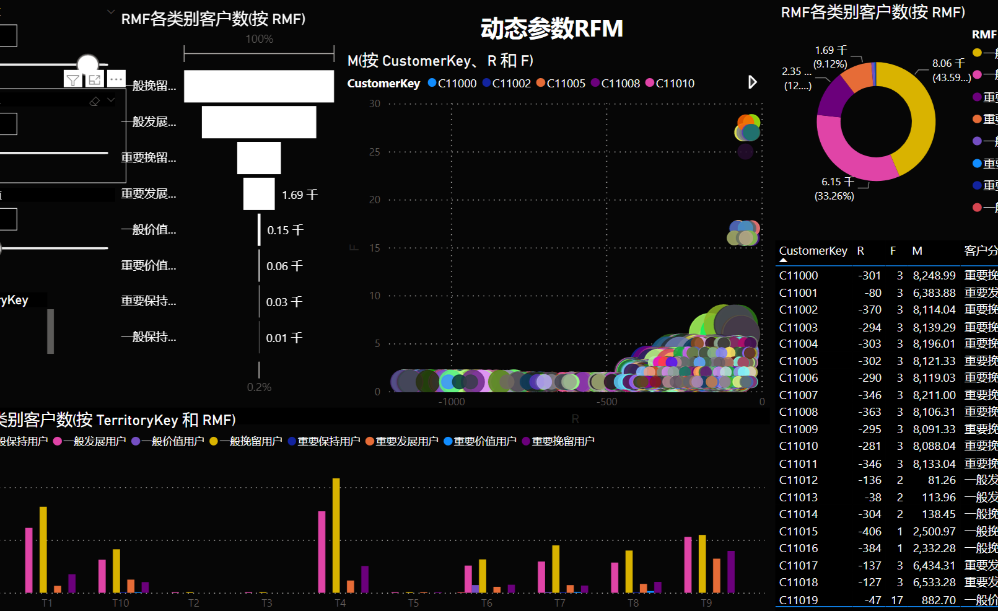Click C11008's purple legend marker
Viewport: 998px width, 611px height.
(597, 83)
